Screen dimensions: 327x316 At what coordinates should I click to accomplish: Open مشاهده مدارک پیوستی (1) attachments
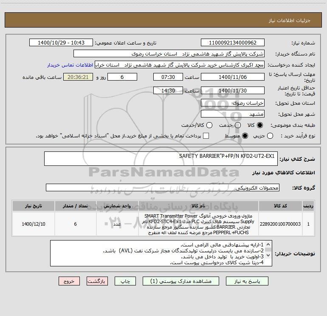[x=180, y=281]
